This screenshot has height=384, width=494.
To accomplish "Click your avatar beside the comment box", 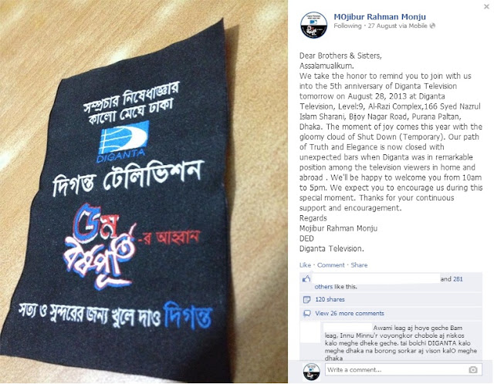I will tap(311, 372).
